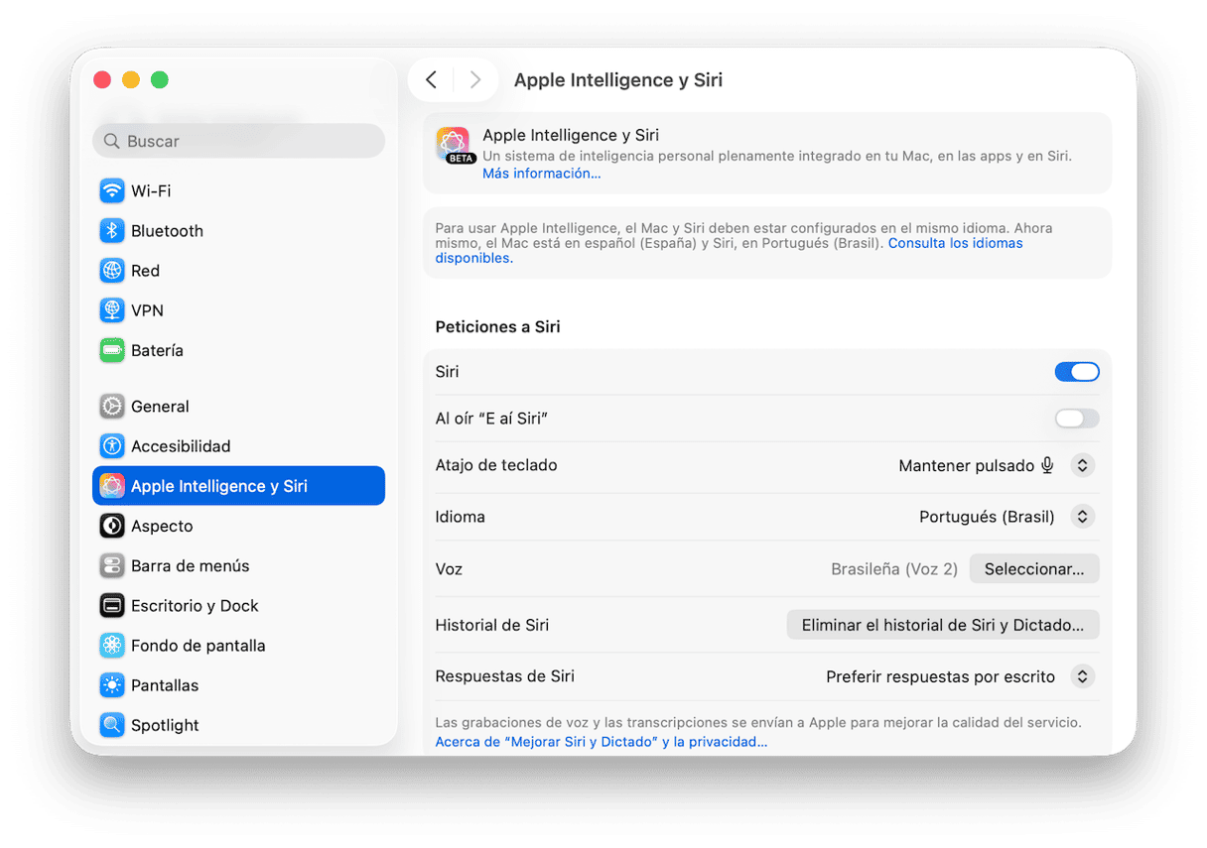Select Spotlight in the sidebar
The height and width of the screenshot is (848, 1207).
(238, 725)
